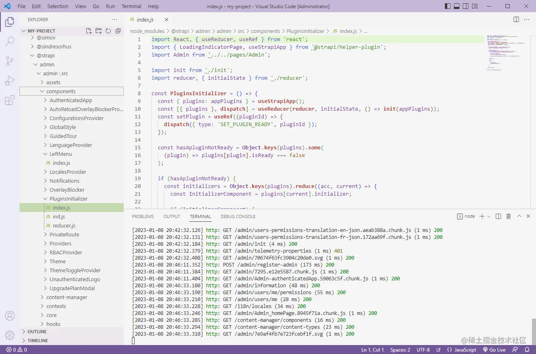The height and width of the screenshot is (354, 536).
Task: Collapse the @strapi folder
Action: [72, 55]
